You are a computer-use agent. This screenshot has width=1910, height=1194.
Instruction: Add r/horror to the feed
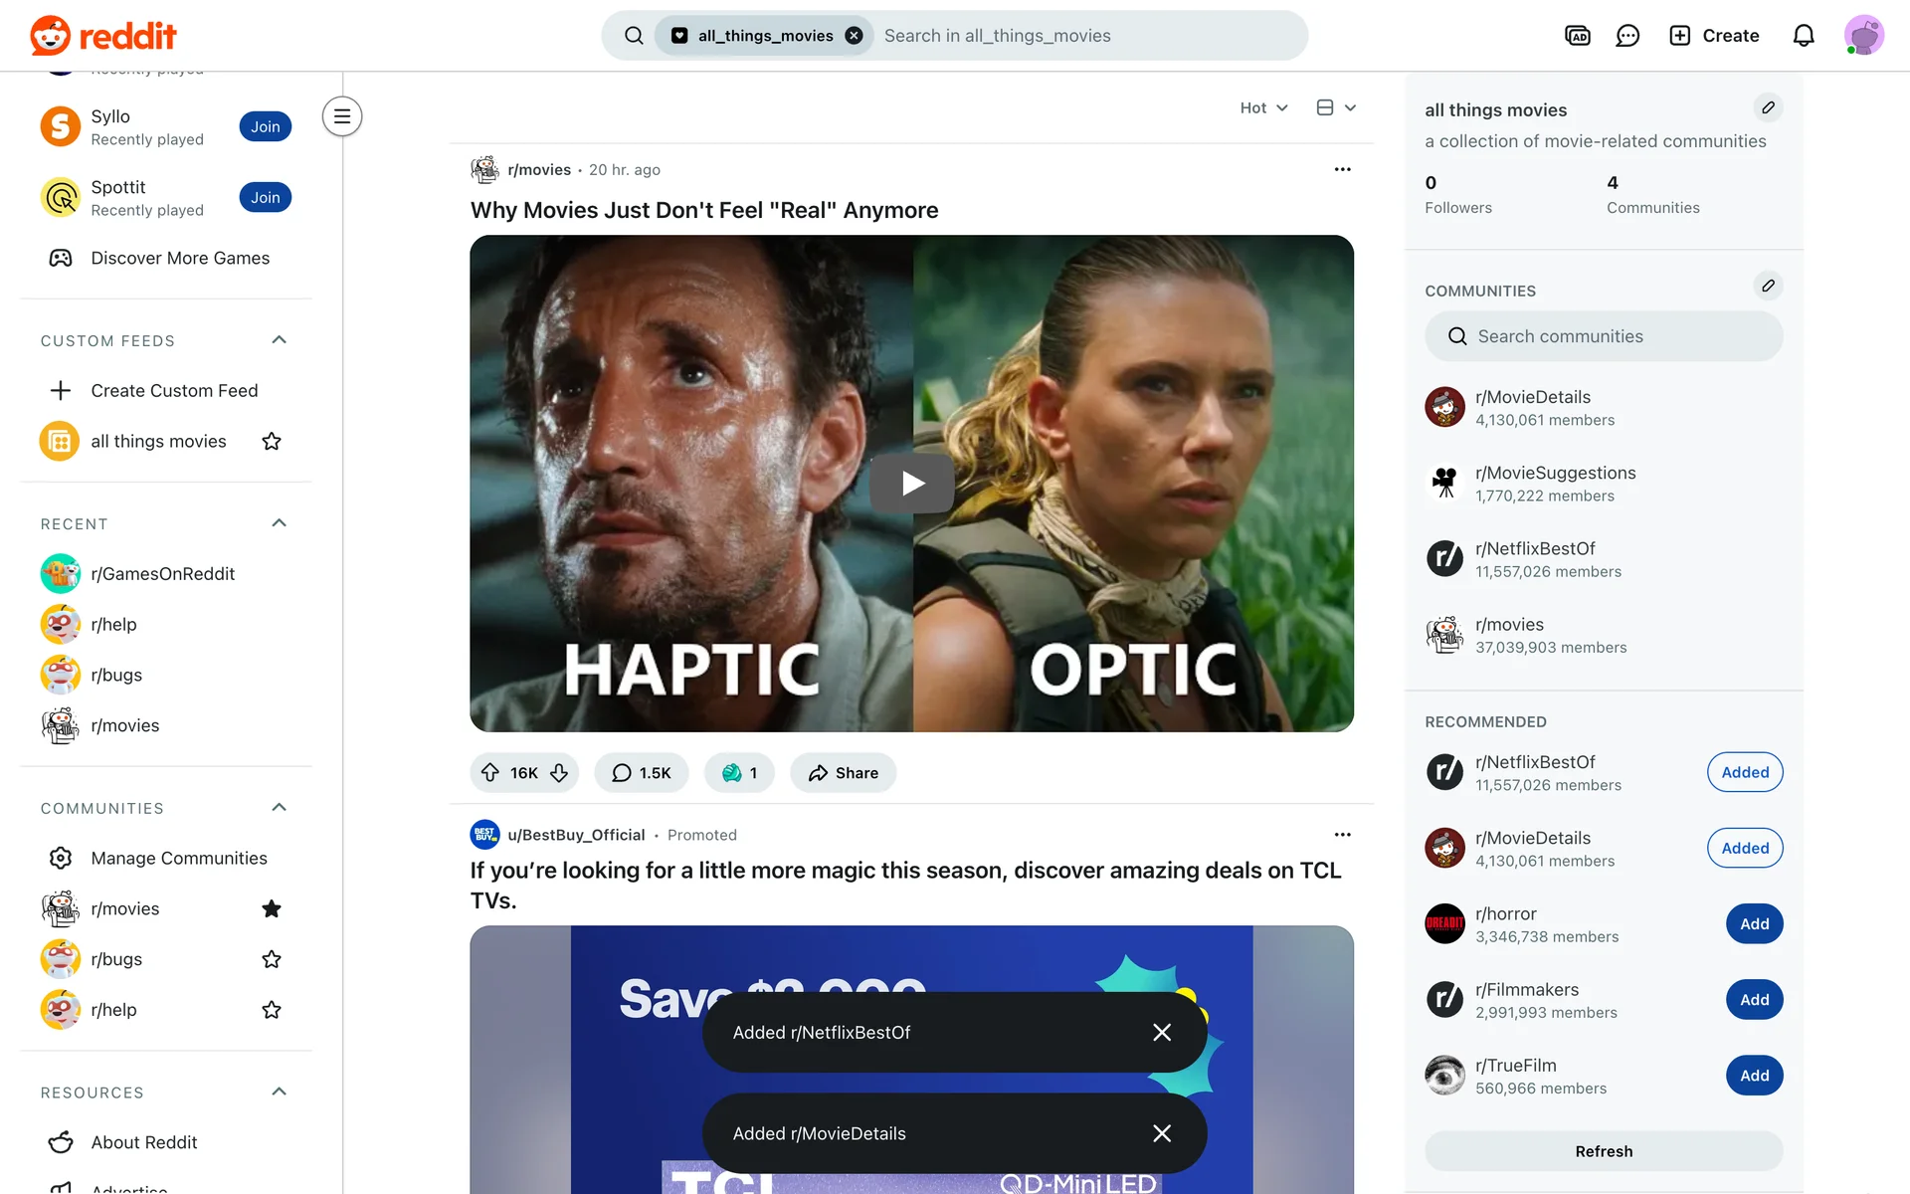1754,924
